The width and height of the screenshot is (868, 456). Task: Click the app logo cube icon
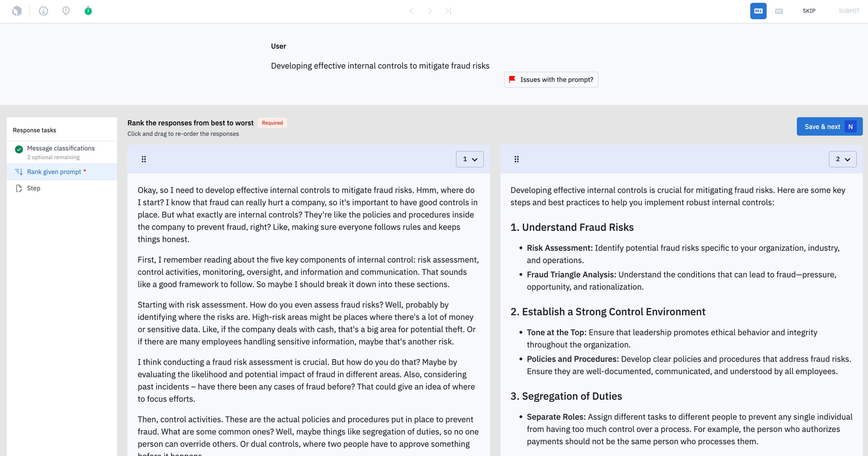pyautogui.click(x=17, y=11)
